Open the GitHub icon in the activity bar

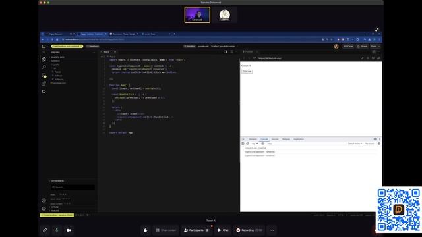pos(44,92)
